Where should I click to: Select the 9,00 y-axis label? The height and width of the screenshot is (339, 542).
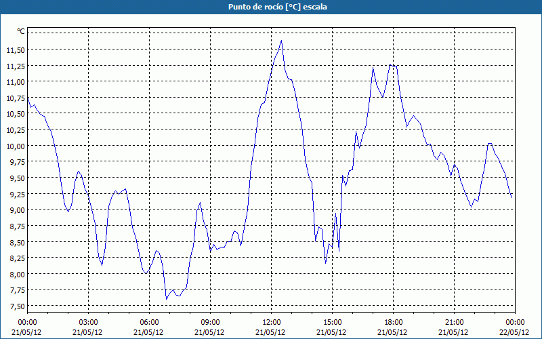[x=18, y=210]
